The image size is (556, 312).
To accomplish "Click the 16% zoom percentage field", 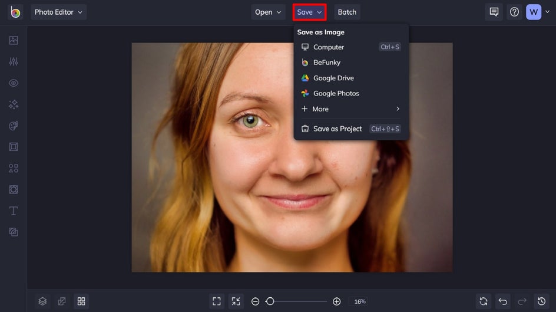I will click(359, 301).
